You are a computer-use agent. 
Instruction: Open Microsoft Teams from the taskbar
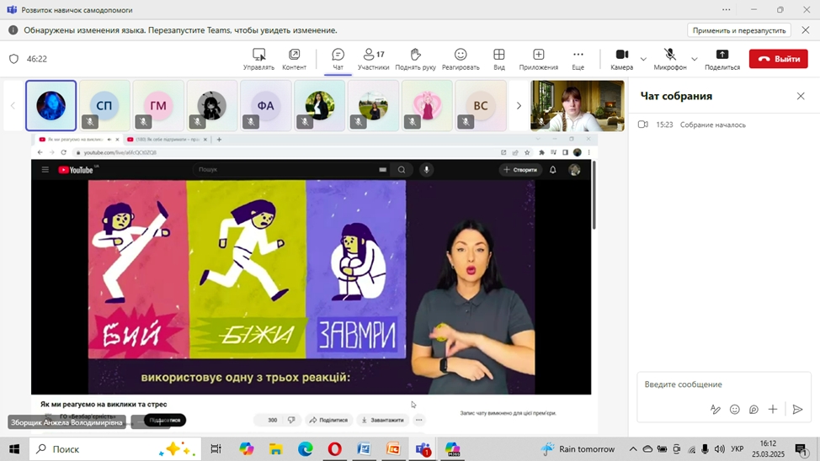click(423, 449)
